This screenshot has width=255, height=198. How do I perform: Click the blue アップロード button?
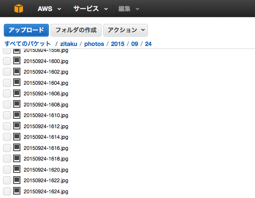click(x=26, y=30)
